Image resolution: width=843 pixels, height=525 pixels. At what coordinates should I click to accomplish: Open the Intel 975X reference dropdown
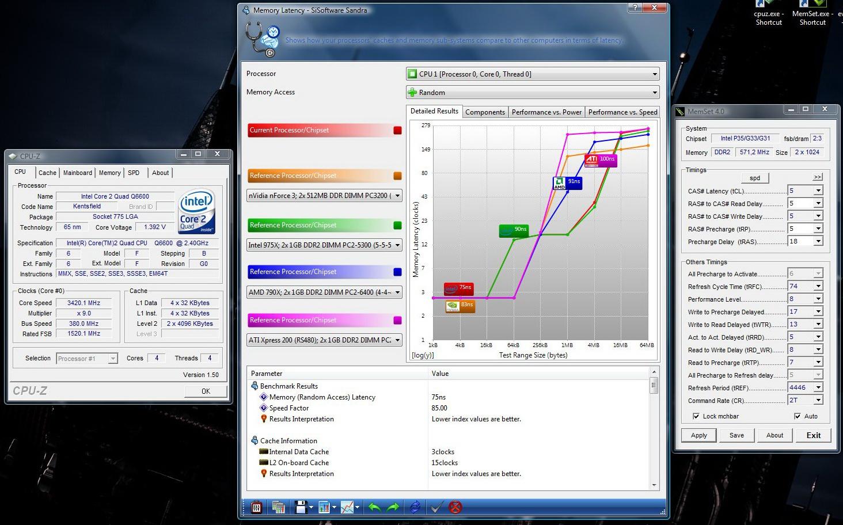[x=324, y=245]
